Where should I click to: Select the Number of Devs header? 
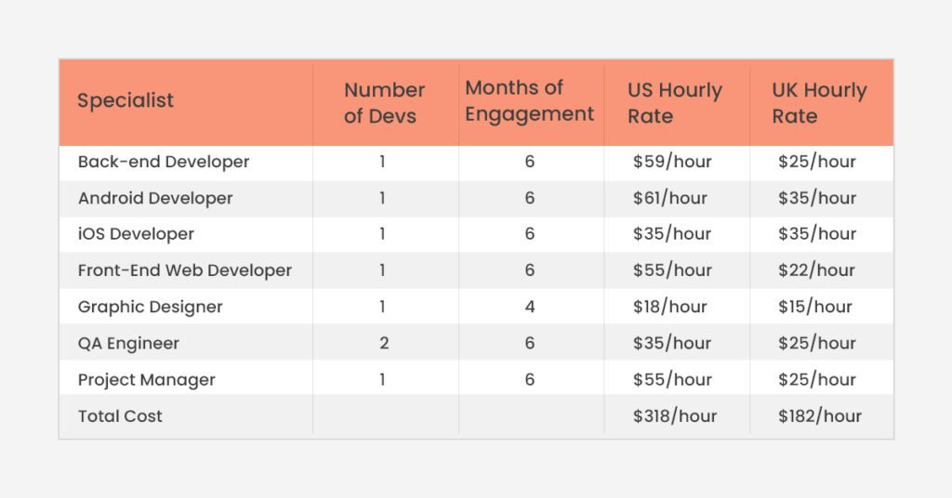(384, 102)
